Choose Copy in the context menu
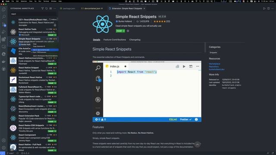 tap(35, 44)
